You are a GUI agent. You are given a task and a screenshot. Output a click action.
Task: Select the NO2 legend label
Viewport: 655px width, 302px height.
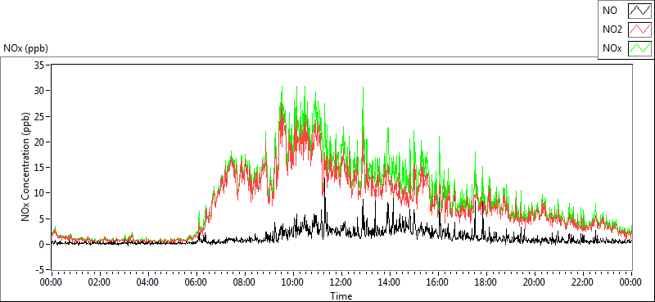[612, 30]
